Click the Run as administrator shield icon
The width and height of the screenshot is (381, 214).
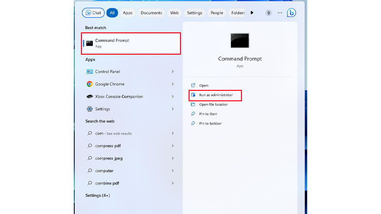tap(193, 95)
